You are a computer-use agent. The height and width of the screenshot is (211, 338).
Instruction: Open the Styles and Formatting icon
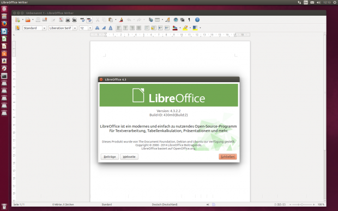pos(17,28)
